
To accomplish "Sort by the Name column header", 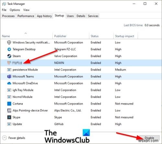I will point(27,36).
